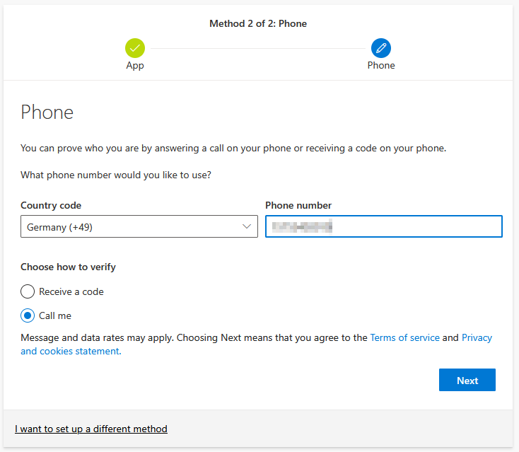This screenshot has height=452, width=519.
Task: Click the App step label
Action: pos(135,65)
